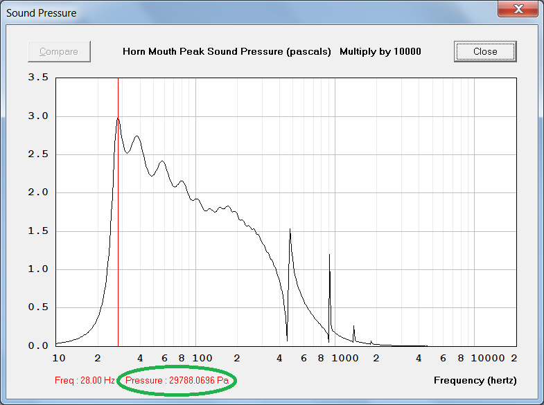Click the Close button

coord(485,52)
